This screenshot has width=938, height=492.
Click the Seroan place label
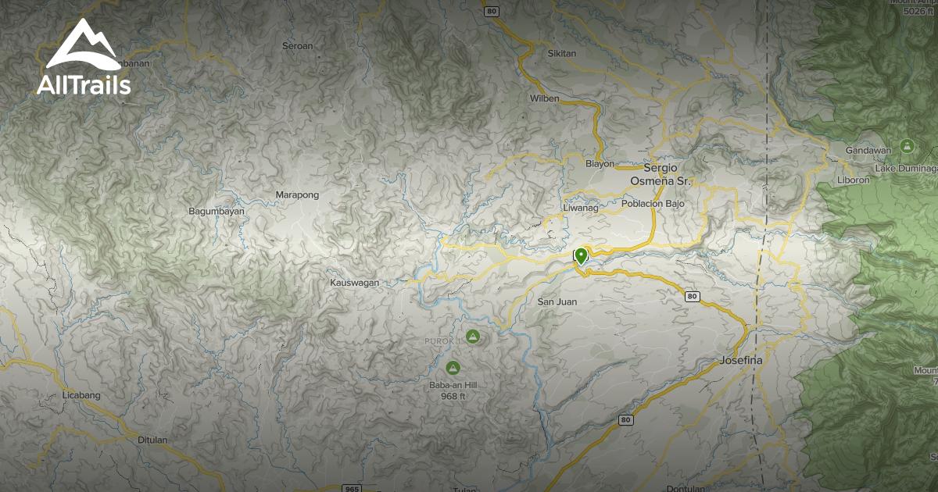(298, 46)
